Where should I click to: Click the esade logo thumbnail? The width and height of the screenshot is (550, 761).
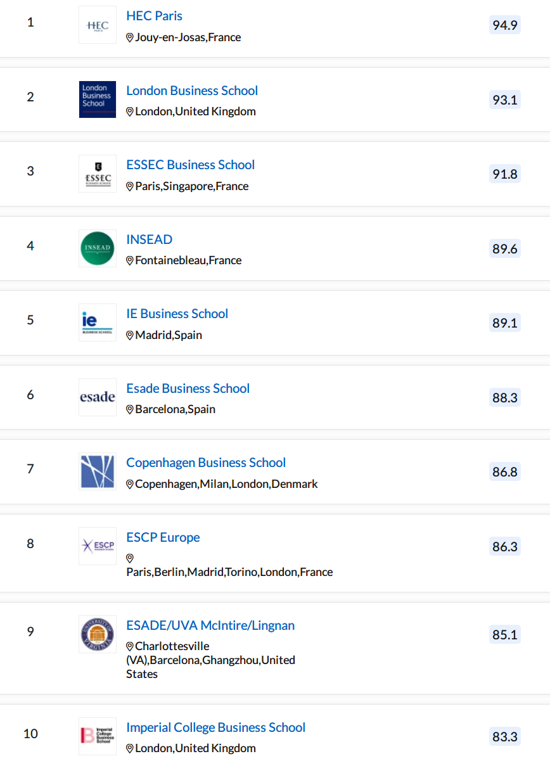tap(98, 397)
